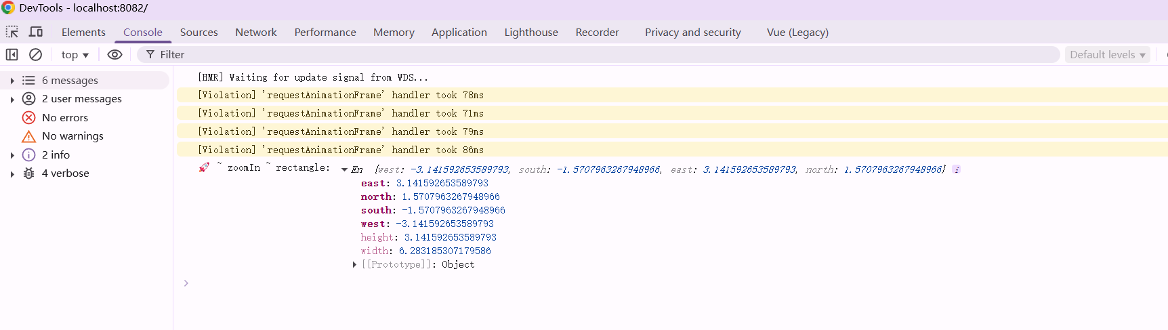Expand the 2 user messages group
Image resolution: width=1168 pixels, height=330 pixels.
coord(12,99)
